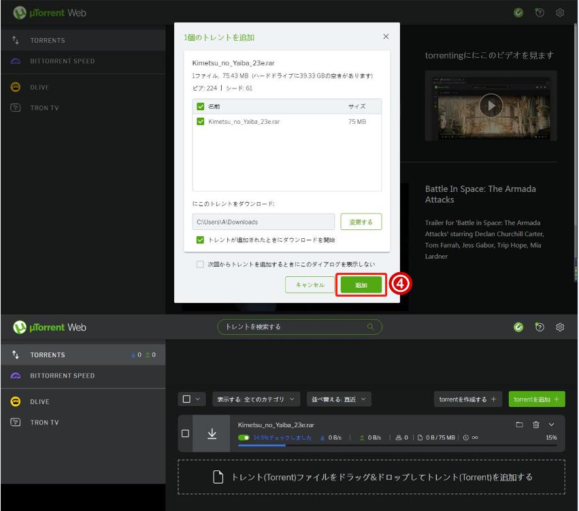This screenshot has width=579, height=511.
Task: Click help question icon in lower header bar
Action: pyautogui.click(x=540, y=327)
